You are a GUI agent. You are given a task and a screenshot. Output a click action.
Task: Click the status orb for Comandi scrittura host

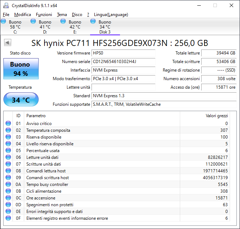pyautogui.click(x=8, y=177)
